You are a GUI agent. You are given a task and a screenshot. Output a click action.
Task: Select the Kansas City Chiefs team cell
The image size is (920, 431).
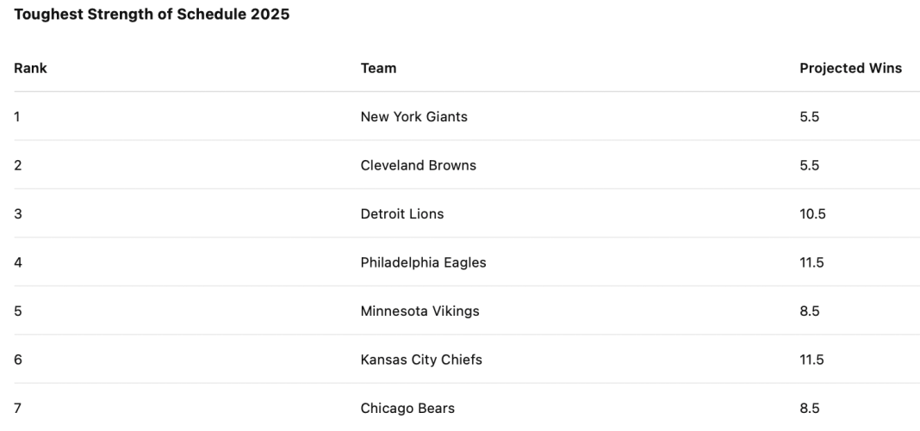pos(421,360)
